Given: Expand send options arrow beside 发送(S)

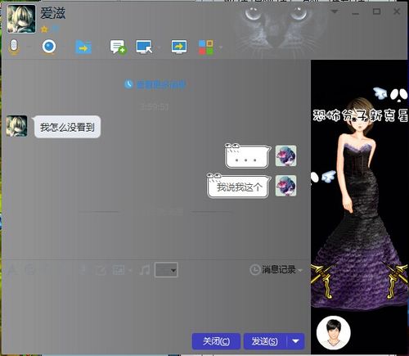Looking at the screenshot, I should pyautogui.click(x=295, y=341).
